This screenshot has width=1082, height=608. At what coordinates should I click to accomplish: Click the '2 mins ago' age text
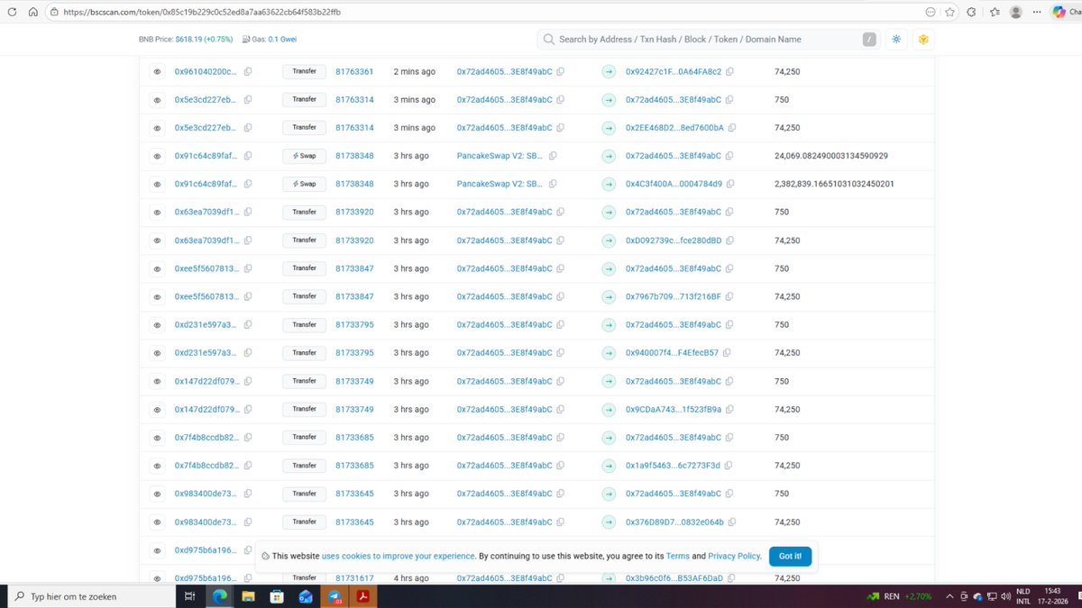[415, 71]
